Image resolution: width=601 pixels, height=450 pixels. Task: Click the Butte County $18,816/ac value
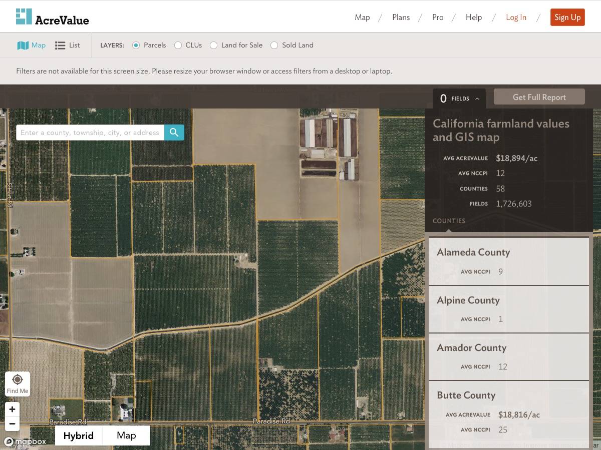pos(519,415)
